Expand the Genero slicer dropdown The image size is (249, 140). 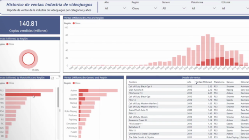pos(174,8)
